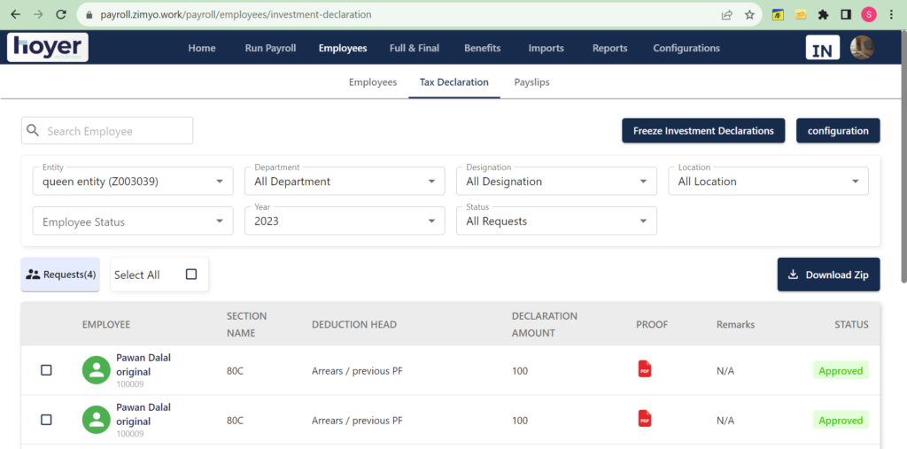This screenshot has width=907, height=449.
Task: Open the user profile avatar menu
Action: click(x=862, y=48)
